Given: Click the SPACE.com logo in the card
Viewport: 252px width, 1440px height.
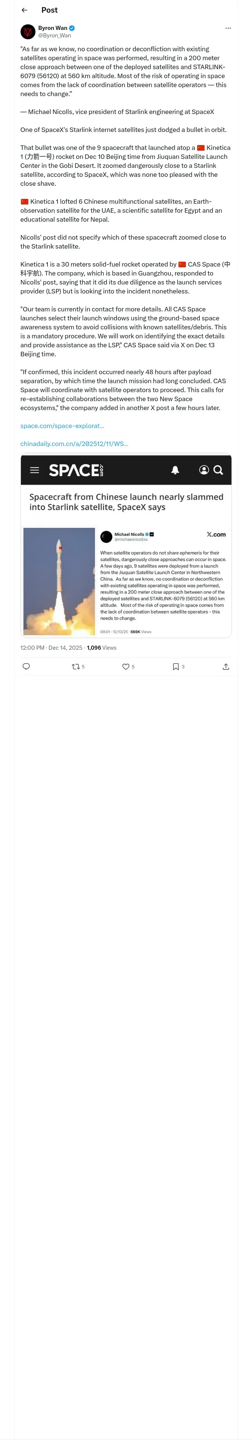Looking at the screenshot, I should 76,470.
